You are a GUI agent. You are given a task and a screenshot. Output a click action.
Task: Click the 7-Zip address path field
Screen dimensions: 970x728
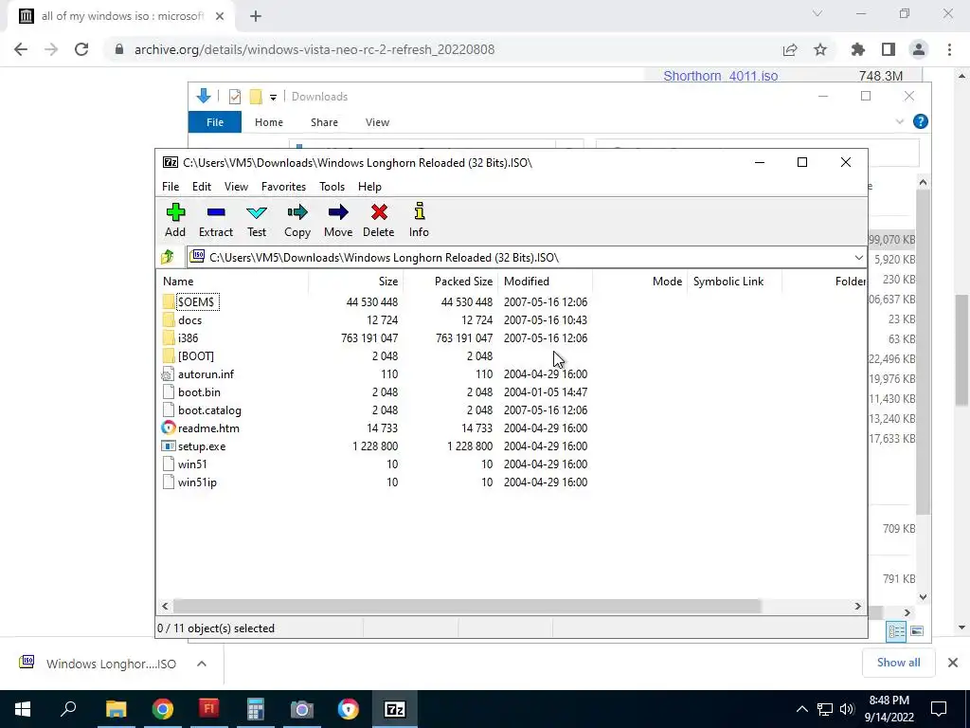click(x=520, y=258)
